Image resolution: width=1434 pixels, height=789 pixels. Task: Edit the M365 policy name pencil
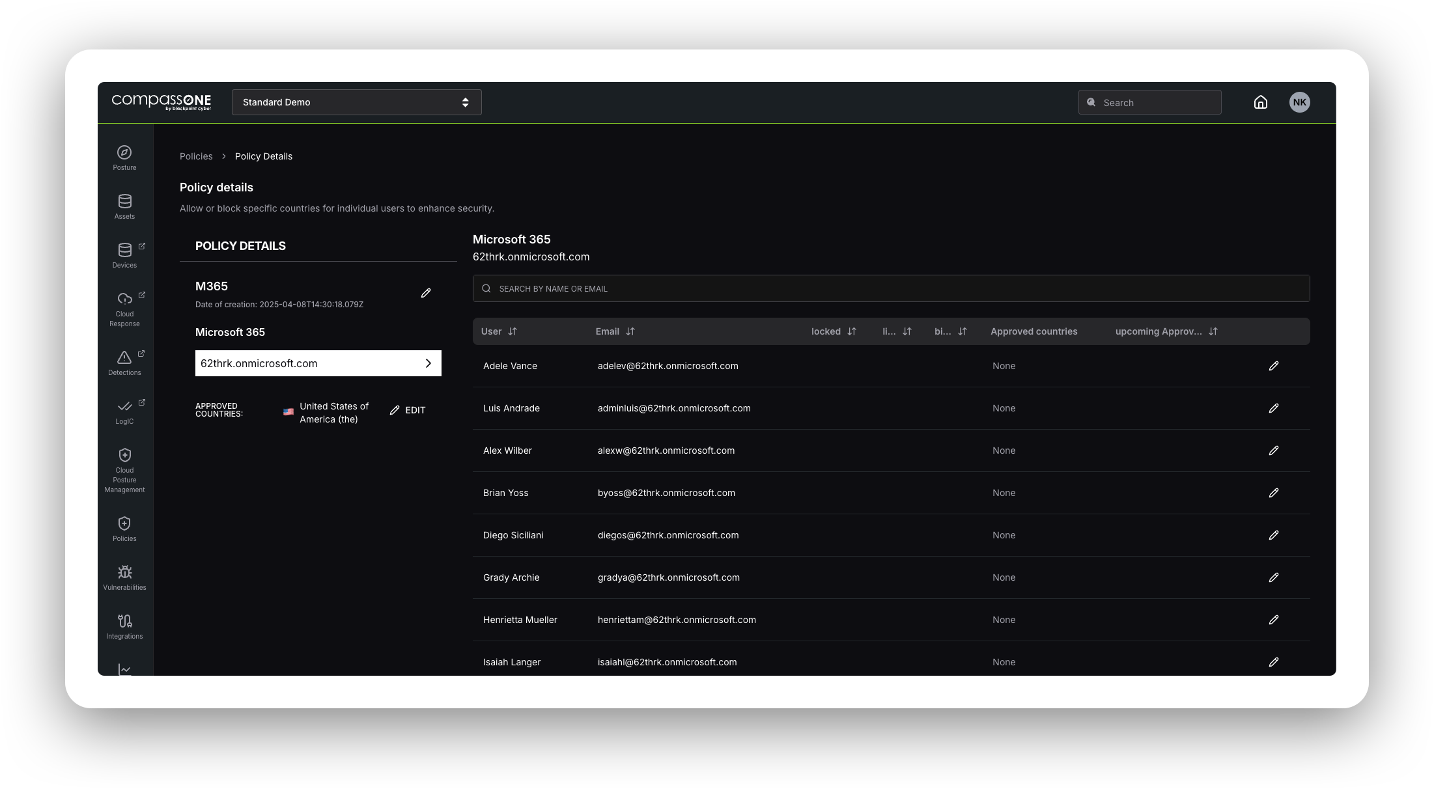click(426, 293)
